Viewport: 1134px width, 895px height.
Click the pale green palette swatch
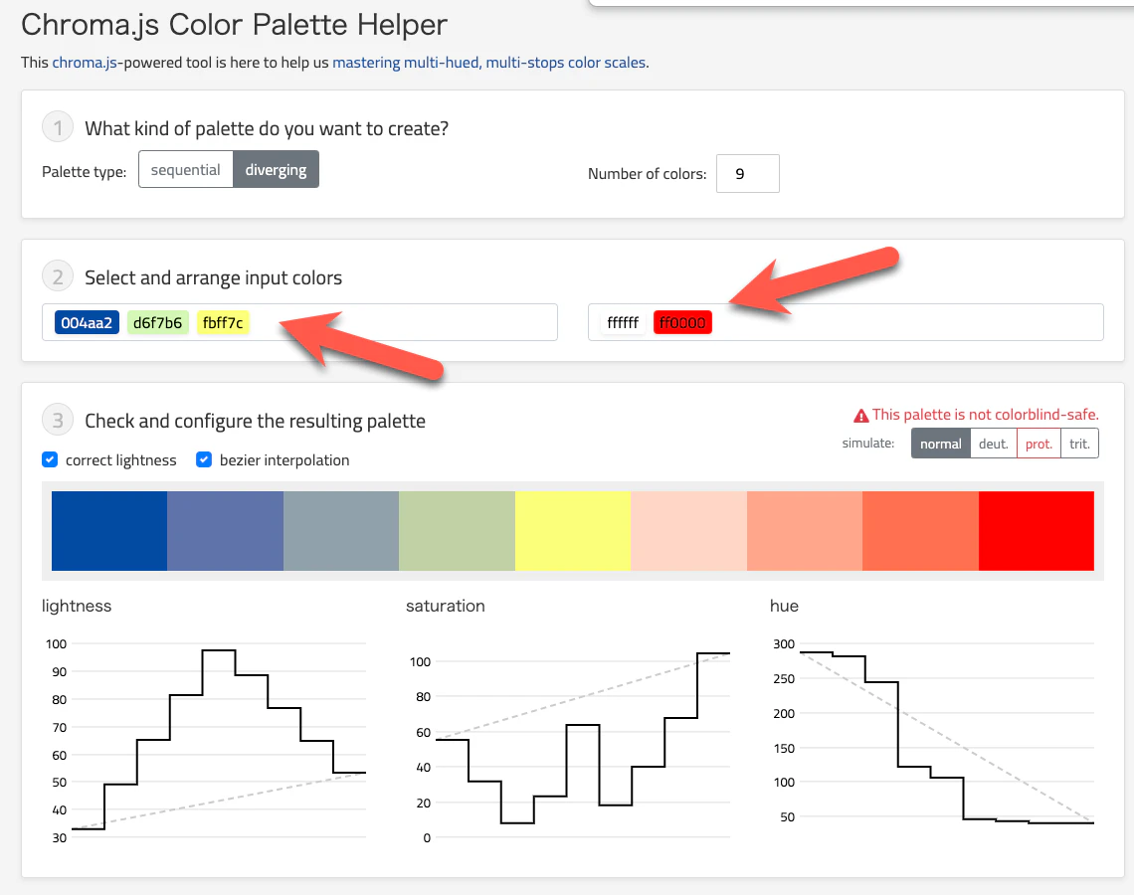[457, 531]
